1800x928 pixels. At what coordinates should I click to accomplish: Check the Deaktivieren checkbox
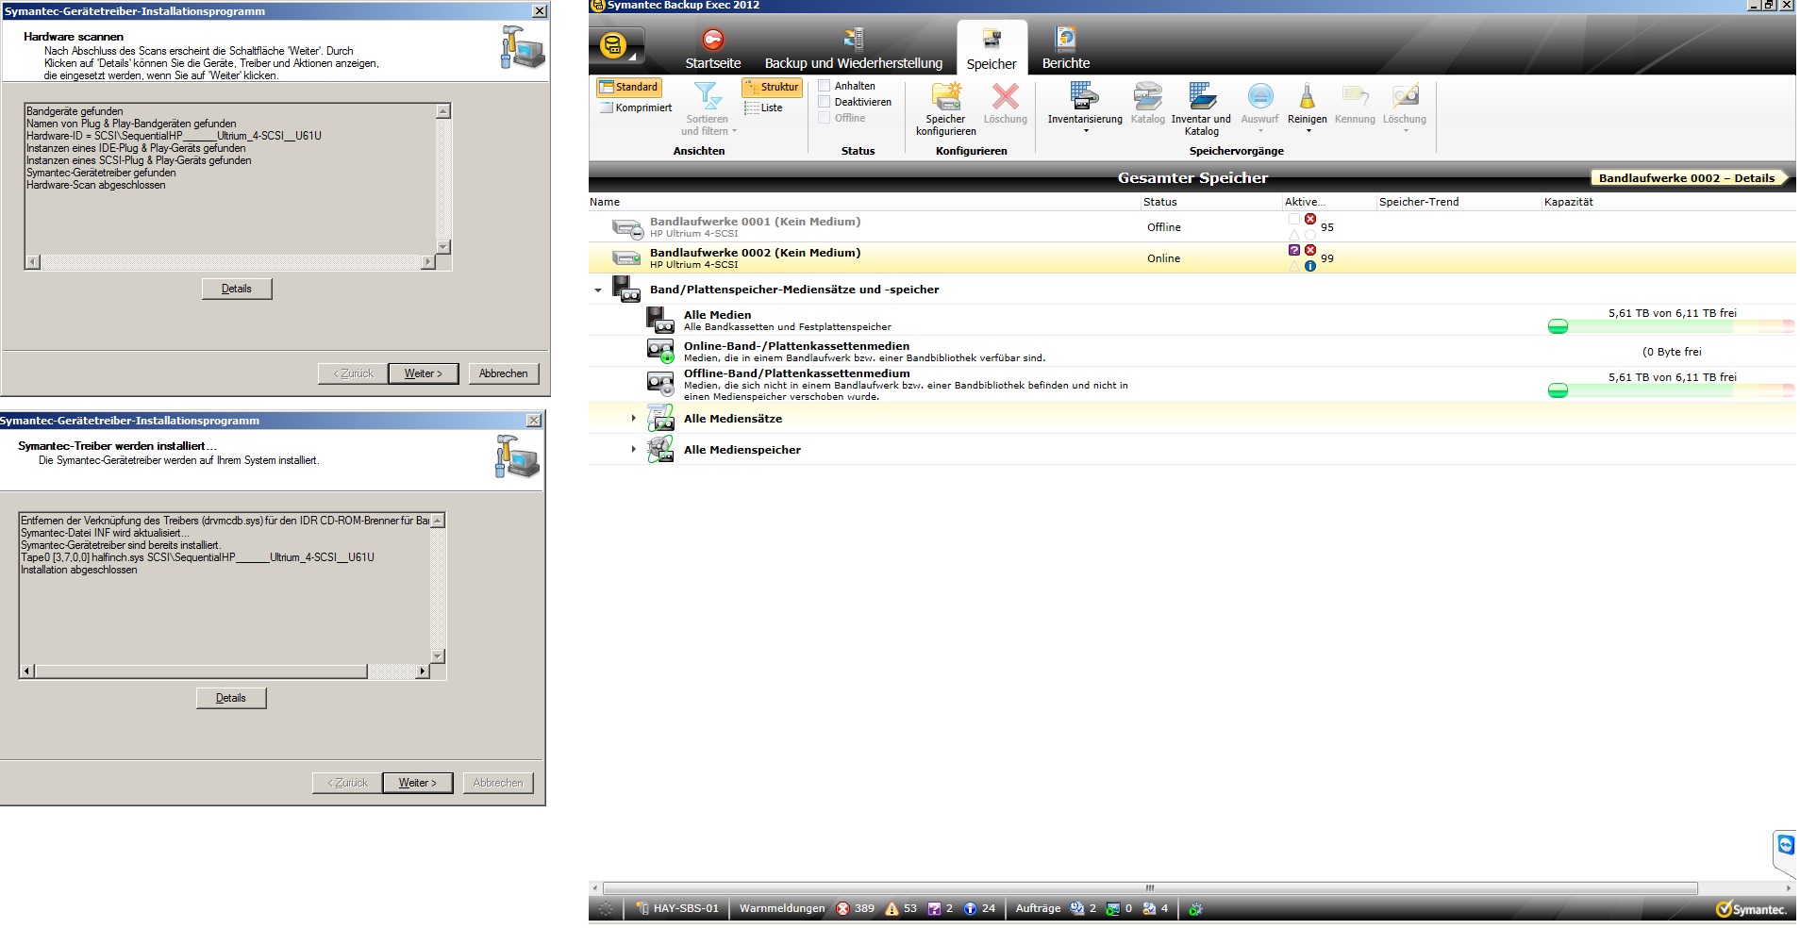point(824,102)
